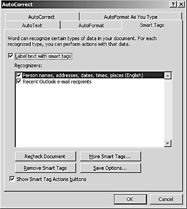187x209 pixels.
Task: Click the recognizers list scrollbar track
Action: (168, 109)
